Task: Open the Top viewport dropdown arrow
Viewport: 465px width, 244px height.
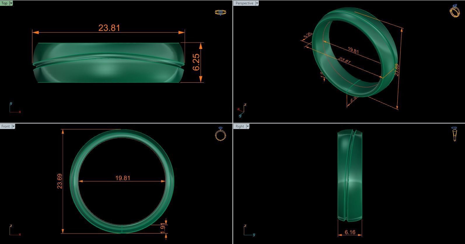Action: pos(11,3)
